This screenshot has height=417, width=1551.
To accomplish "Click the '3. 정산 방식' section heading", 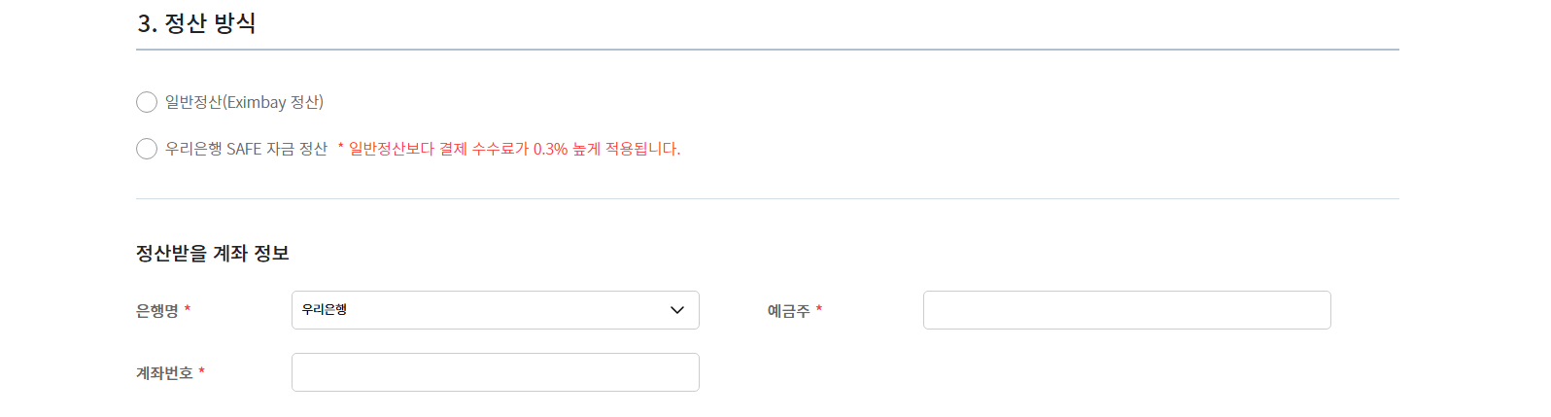I will coord(196,23).
